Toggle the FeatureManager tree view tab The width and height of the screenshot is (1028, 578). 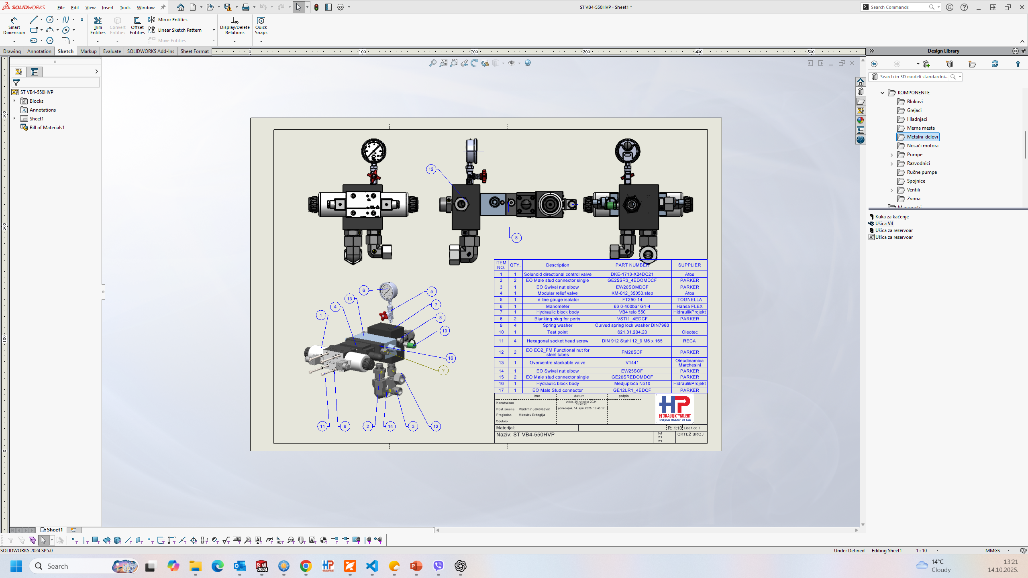pos(18,72)
